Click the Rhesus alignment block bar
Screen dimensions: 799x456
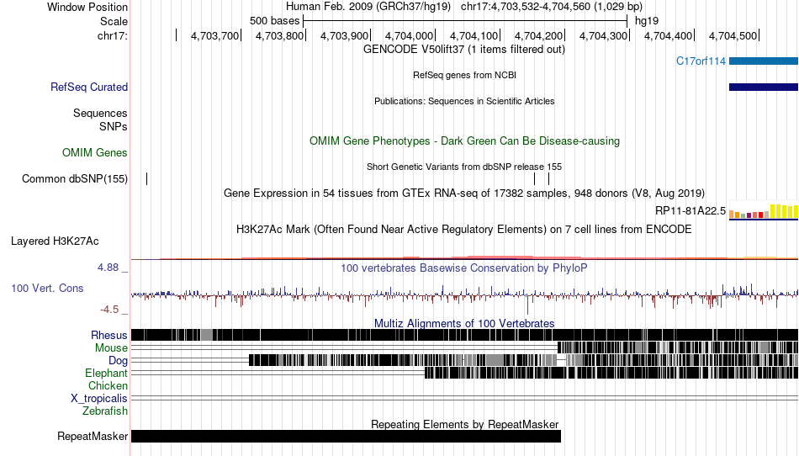click(x=465, y=335)
